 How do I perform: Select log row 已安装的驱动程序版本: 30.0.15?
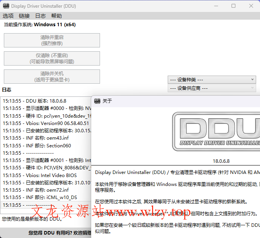point(46,131)
